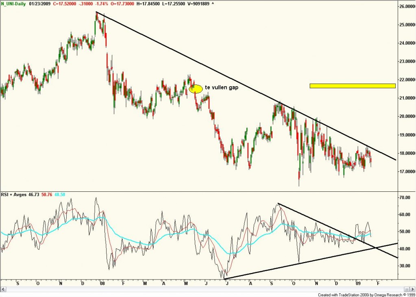Select the yellow highlight rectangle annotation
The height and width of the screenshot is (297, 416).
[x=352, y=85]
